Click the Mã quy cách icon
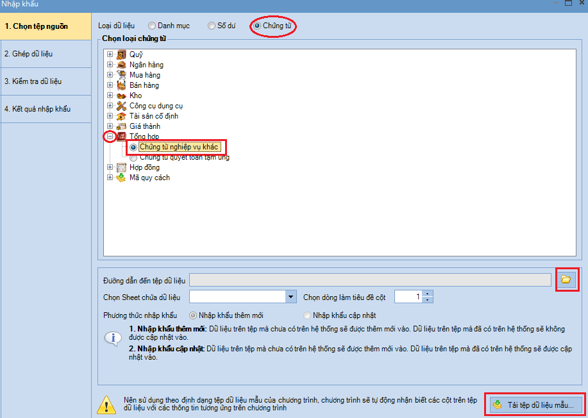Screen dimensions: 588x418 click(121, 178)
